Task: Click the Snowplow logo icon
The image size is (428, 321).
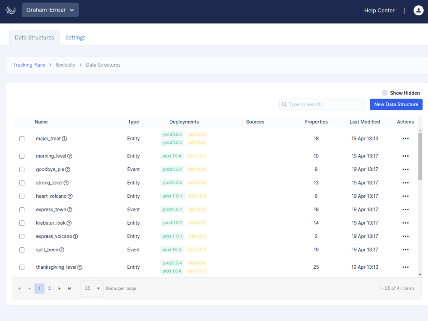Action: (x=11, y=10)
